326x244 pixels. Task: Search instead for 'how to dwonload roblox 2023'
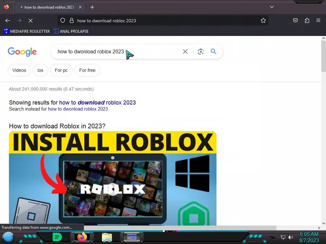[x=78, y=109]
